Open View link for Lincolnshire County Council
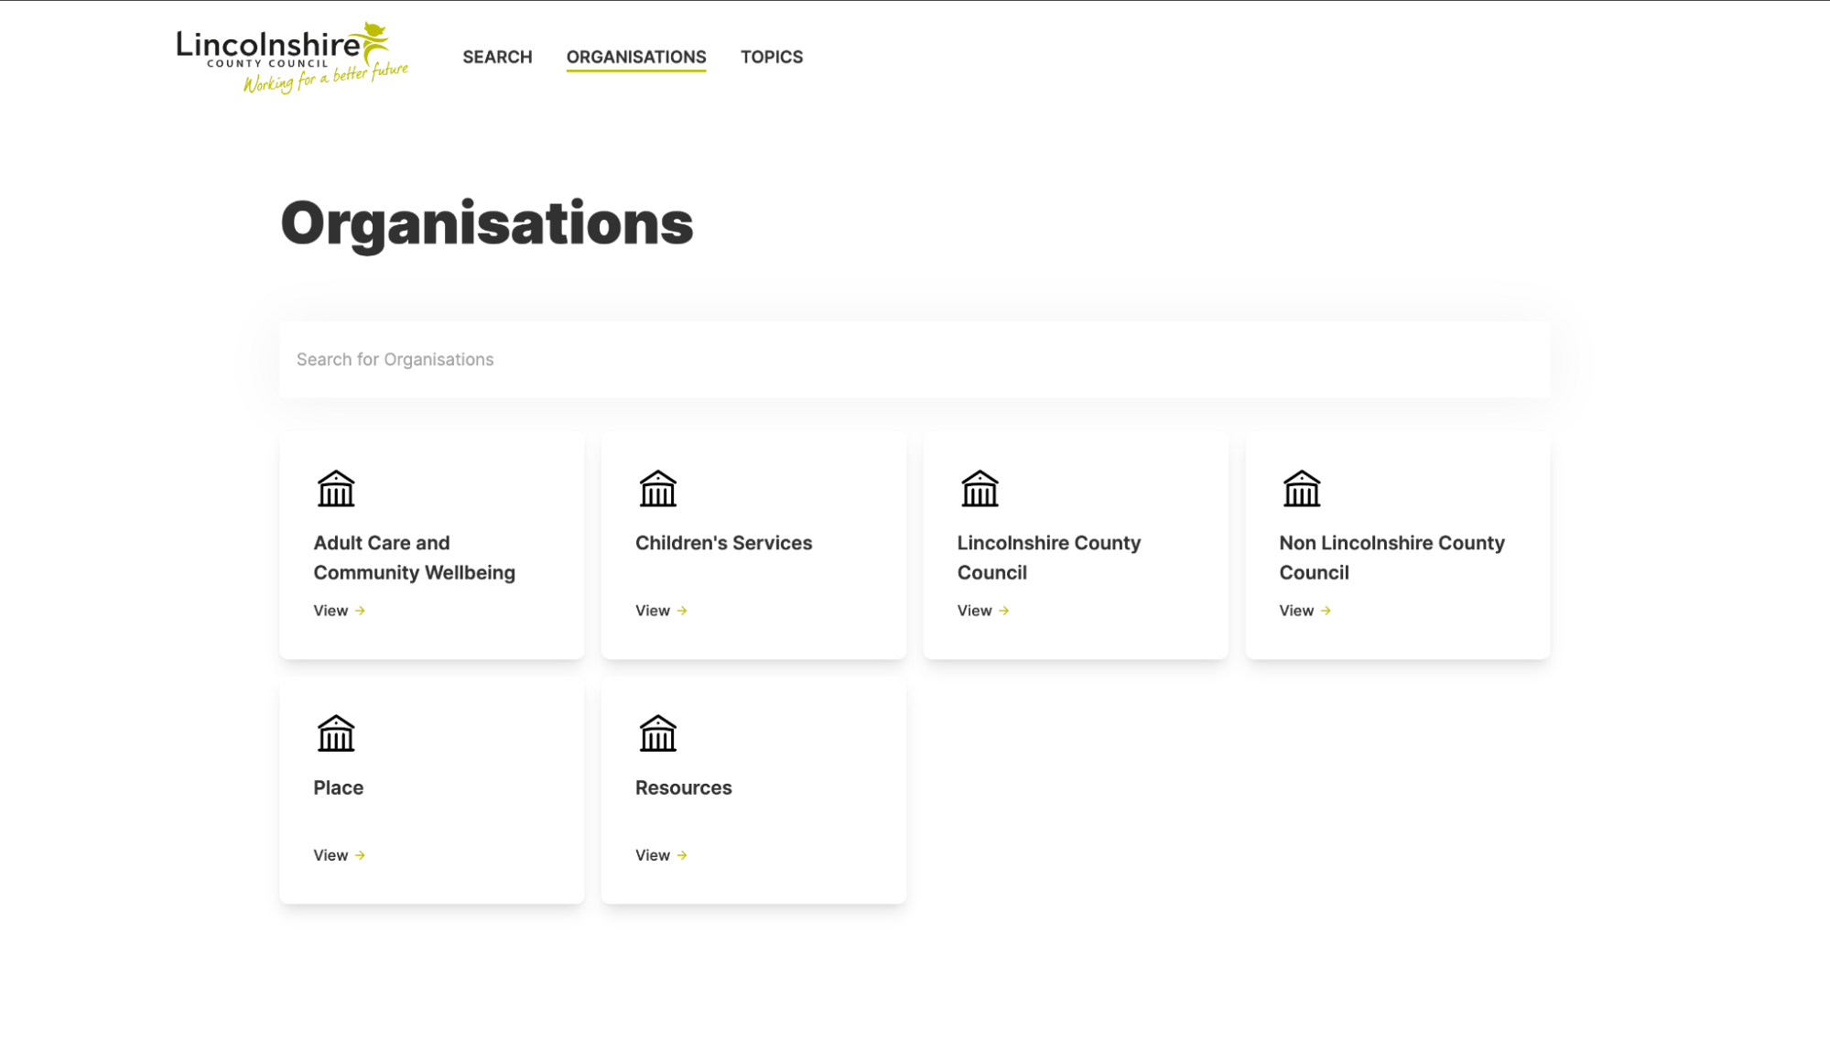This screenshot has height=1052, width=1830. tap(982, 611)
